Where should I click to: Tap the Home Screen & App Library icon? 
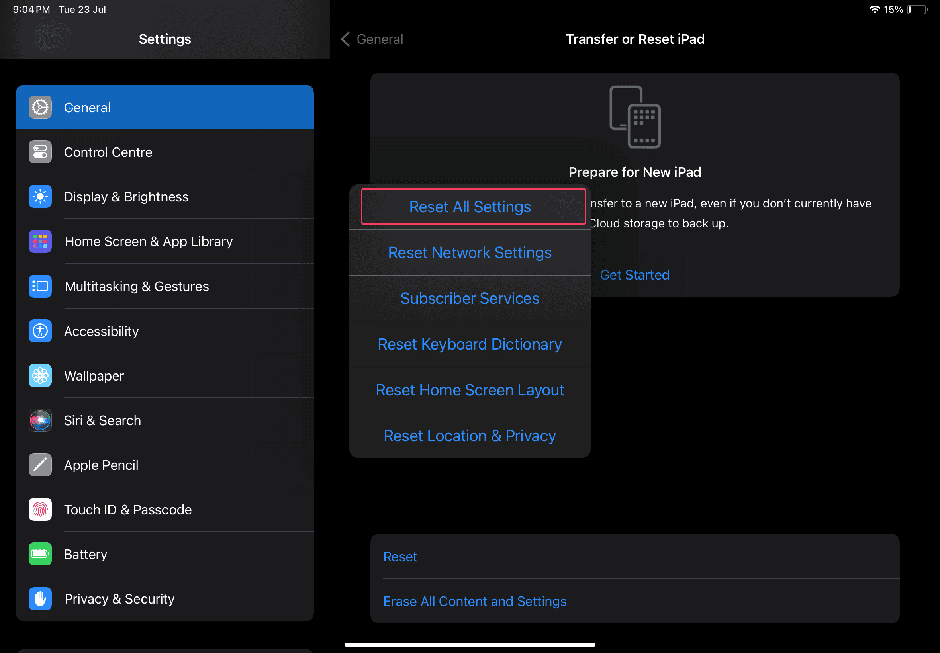[40, 241]
